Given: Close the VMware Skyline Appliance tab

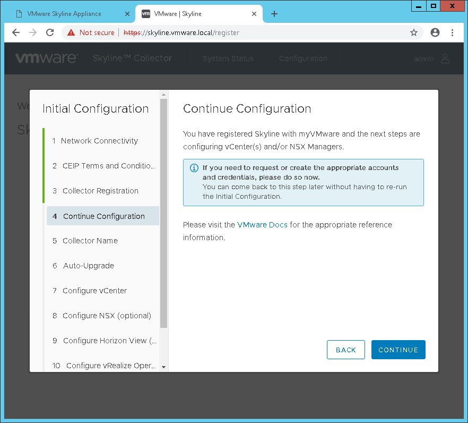Looking at the screenshot, I should click(127, 14).
